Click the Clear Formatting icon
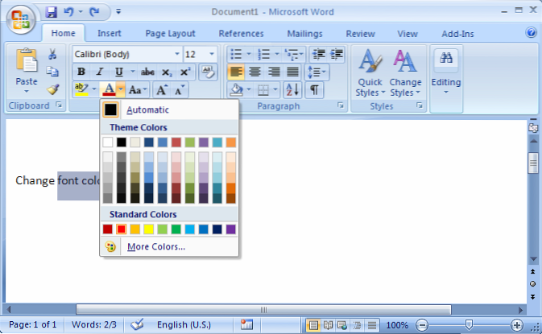This screenshot has height=334, width=542. pos(208,72)
